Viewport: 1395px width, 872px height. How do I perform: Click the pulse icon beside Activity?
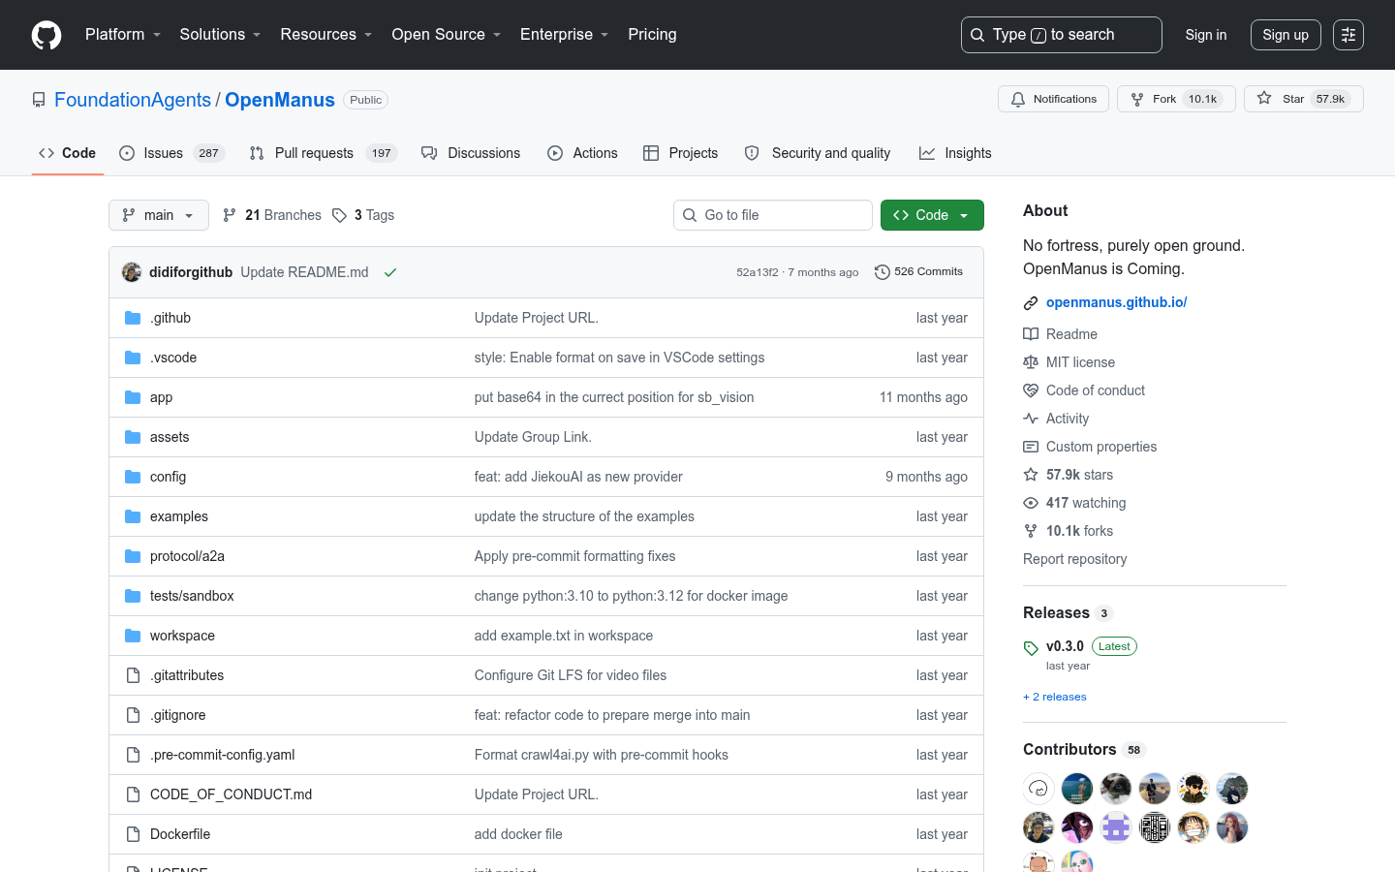coord(1031,419)
